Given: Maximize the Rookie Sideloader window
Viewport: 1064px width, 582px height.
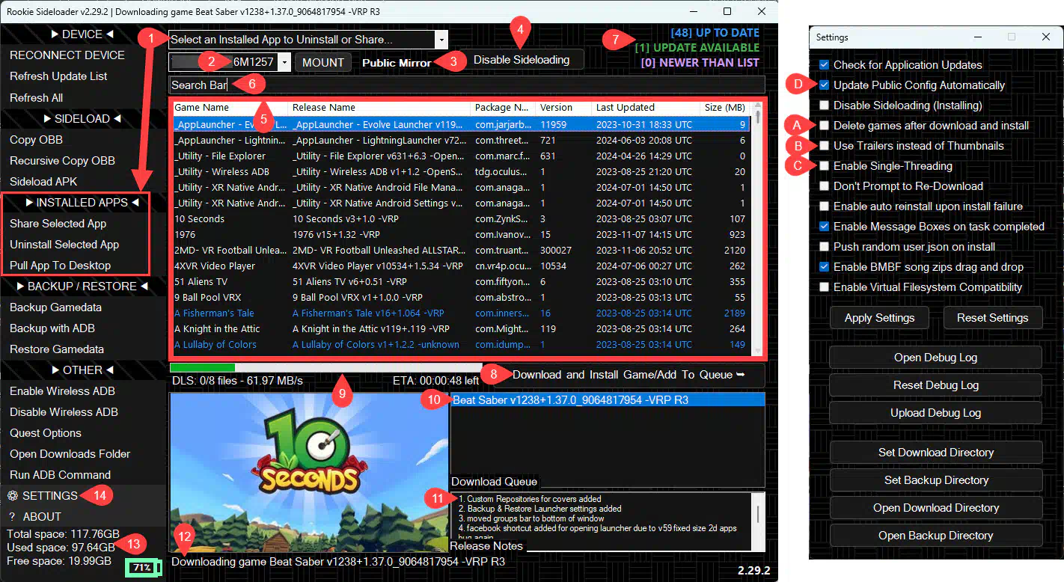Looking at the screenshot, I should point(727,12).
